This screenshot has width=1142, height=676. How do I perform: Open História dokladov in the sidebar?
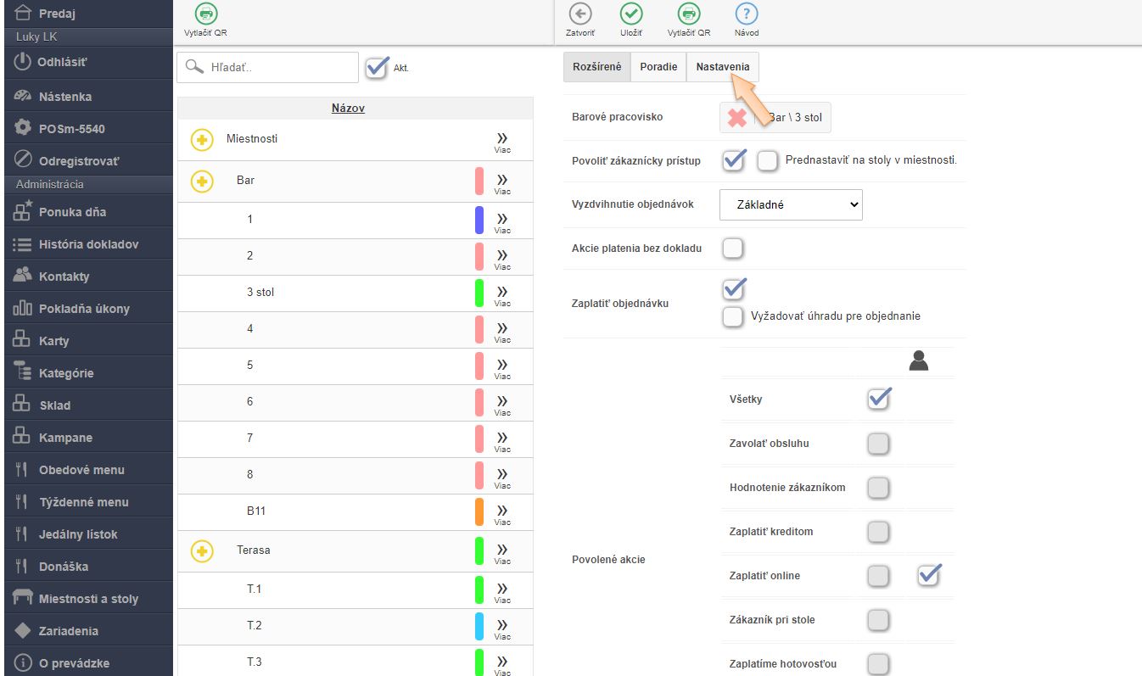pyautogui.click(x=87, y=244)
